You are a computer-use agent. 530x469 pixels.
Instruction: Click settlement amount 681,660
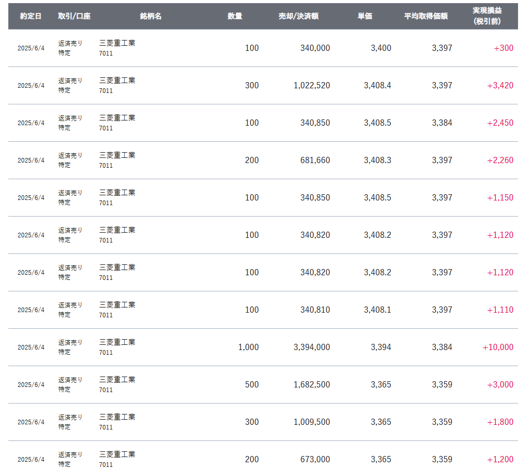(315, 160)
